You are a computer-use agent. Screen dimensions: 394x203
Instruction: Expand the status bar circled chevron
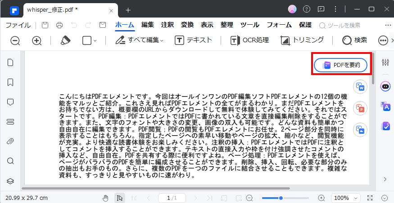coord(385,198)
